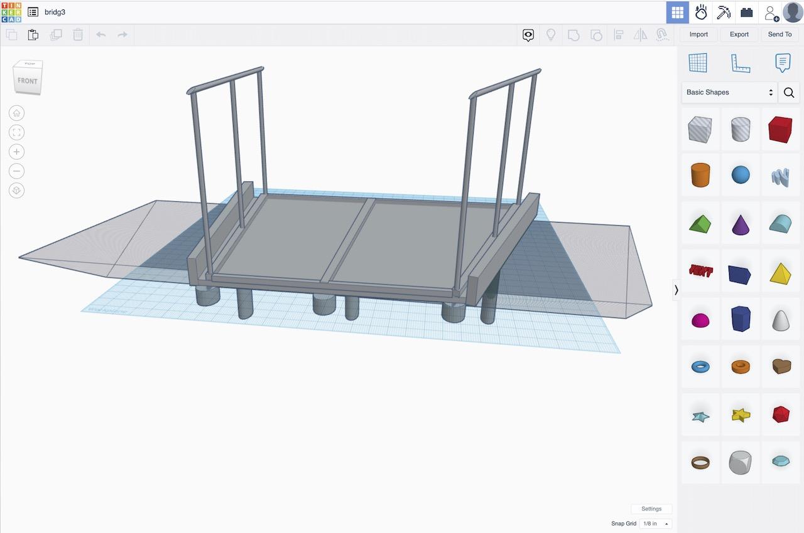Toggle the Cruise magnet tool
Screen dimensions: 804x533
(x=662, y=35)
